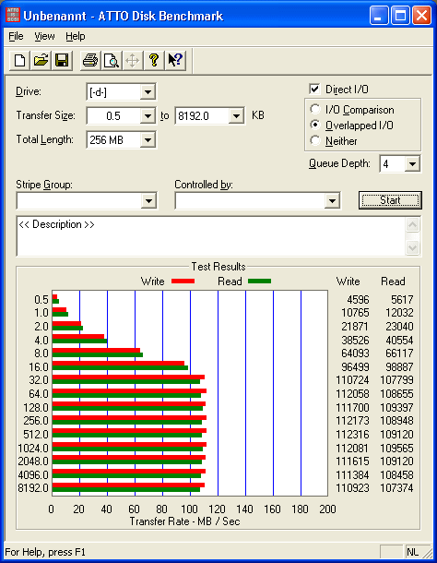The width and height of the screenshot is (437, 563).
Task: Click the green read bar for 16.0
Action: click(120, 367)
